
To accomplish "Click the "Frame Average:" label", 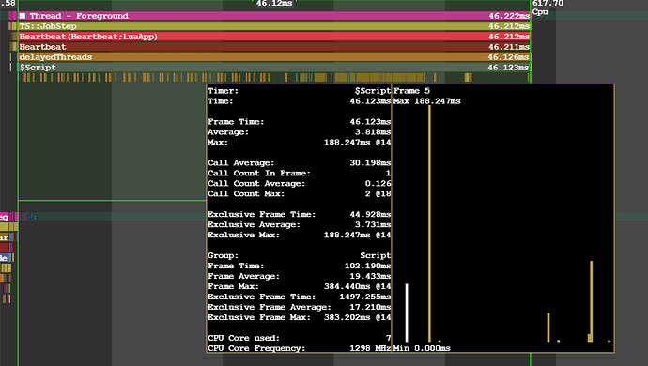I will tap(244, 276).
